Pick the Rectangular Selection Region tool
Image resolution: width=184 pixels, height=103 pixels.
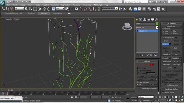(x=35, y=9)
